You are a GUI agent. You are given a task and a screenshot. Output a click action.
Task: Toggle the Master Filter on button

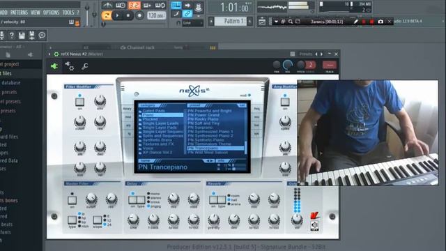pos(72,200)
